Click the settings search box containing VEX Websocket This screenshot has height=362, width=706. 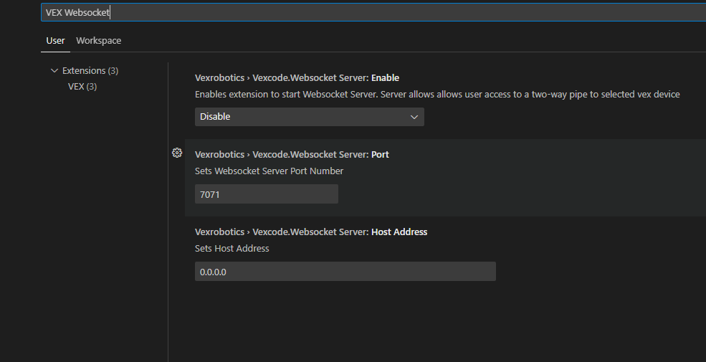tap(373, 13)
